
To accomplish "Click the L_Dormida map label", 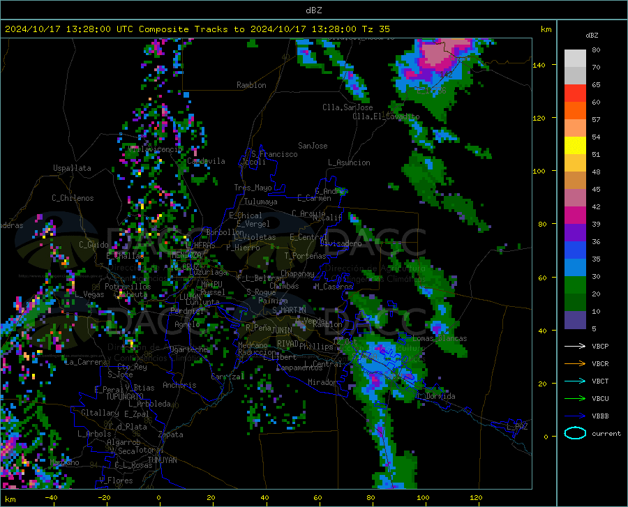I will 436,396.
